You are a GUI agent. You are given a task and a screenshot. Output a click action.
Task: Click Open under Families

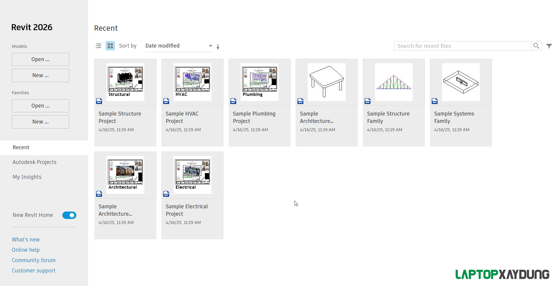point(41,106)
